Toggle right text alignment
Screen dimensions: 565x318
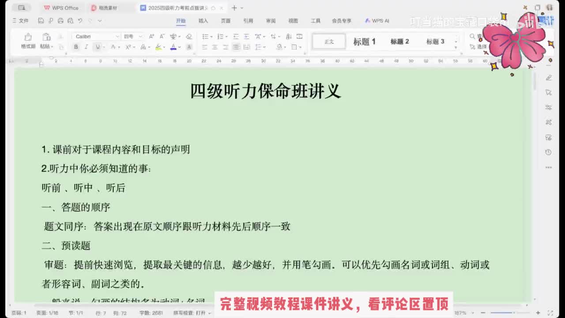click(x=226, y=47)
